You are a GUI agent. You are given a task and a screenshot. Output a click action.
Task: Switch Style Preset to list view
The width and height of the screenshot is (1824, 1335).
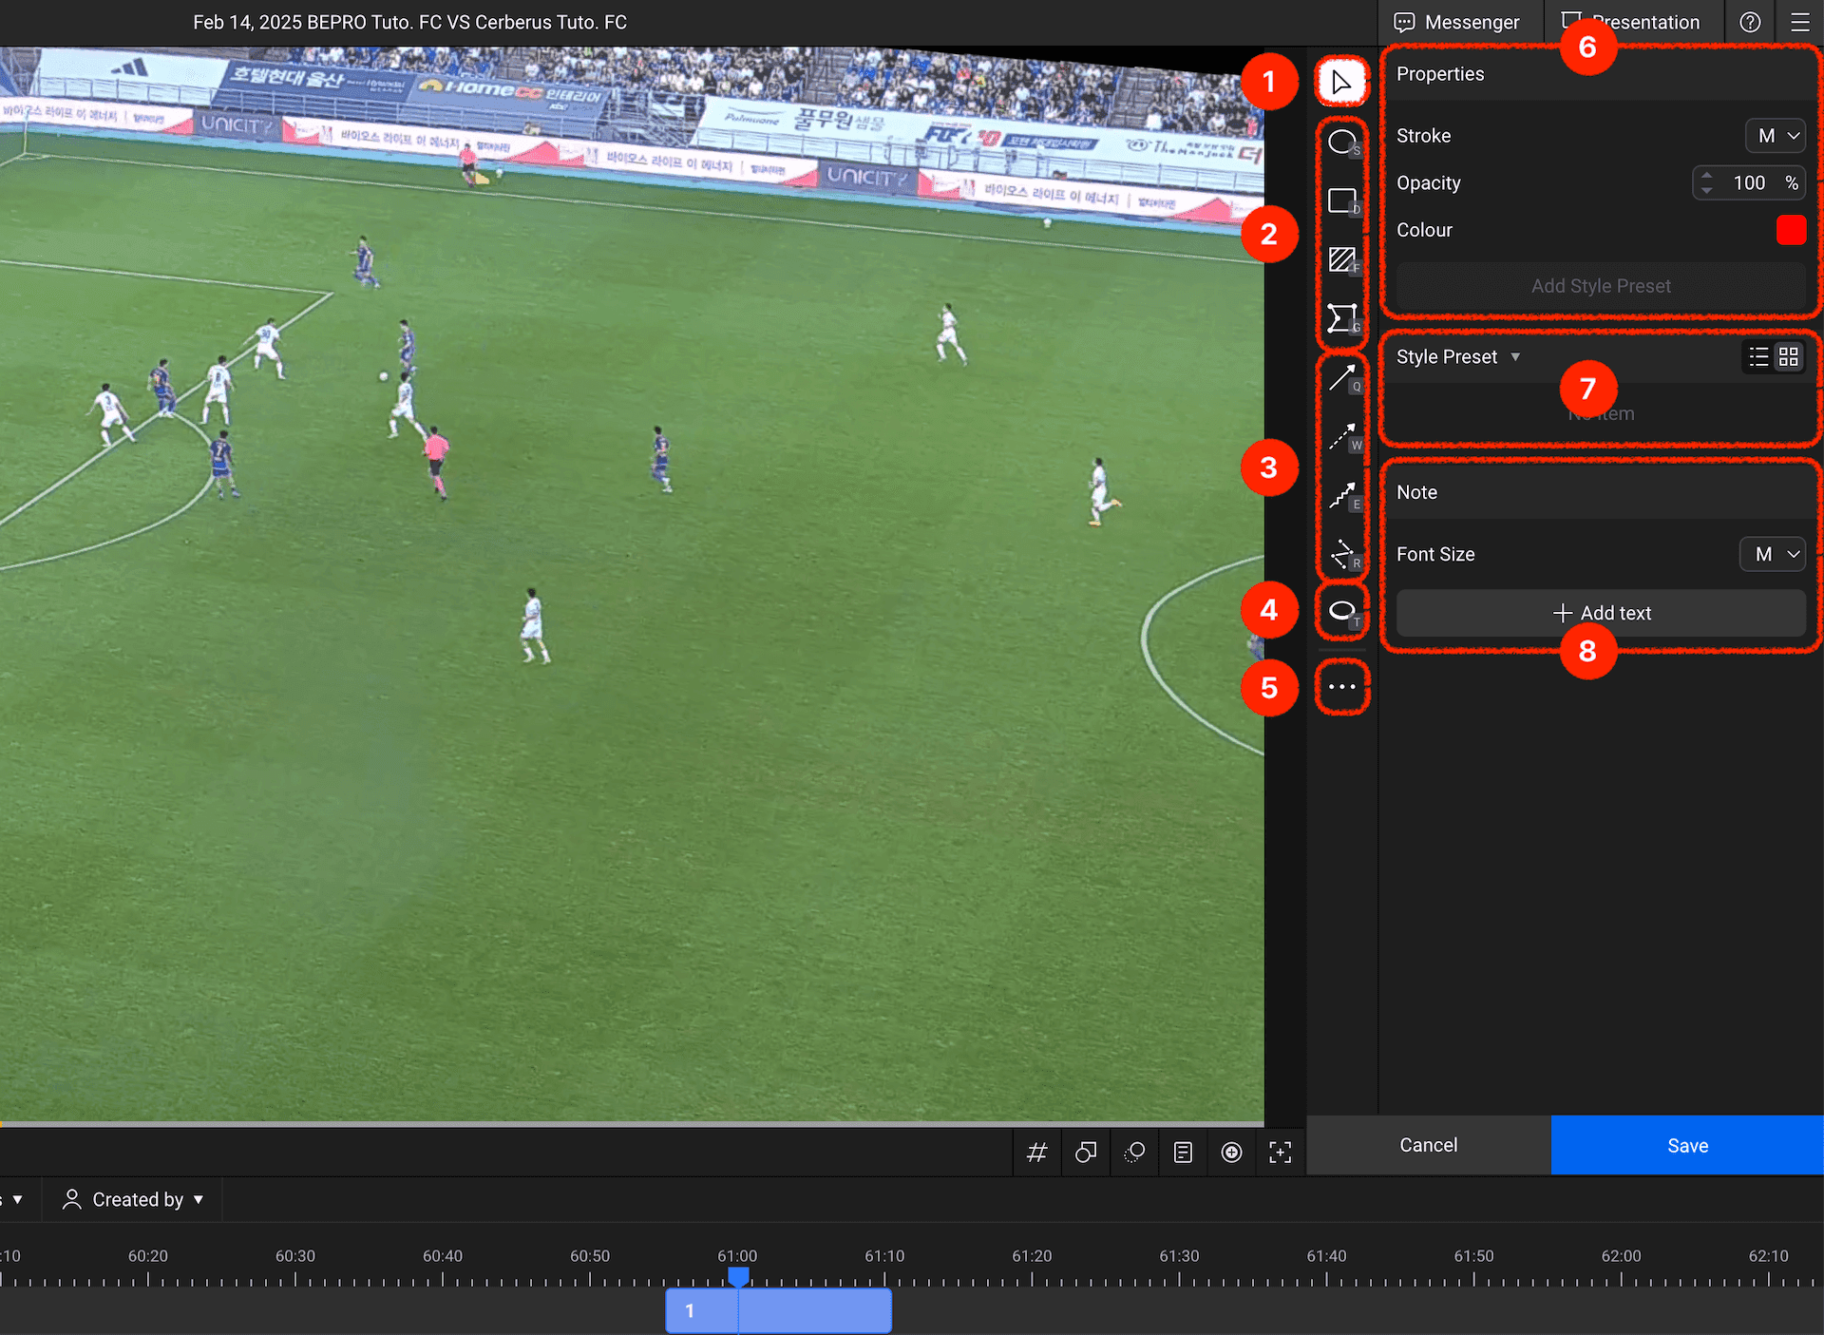point(1758,357)
